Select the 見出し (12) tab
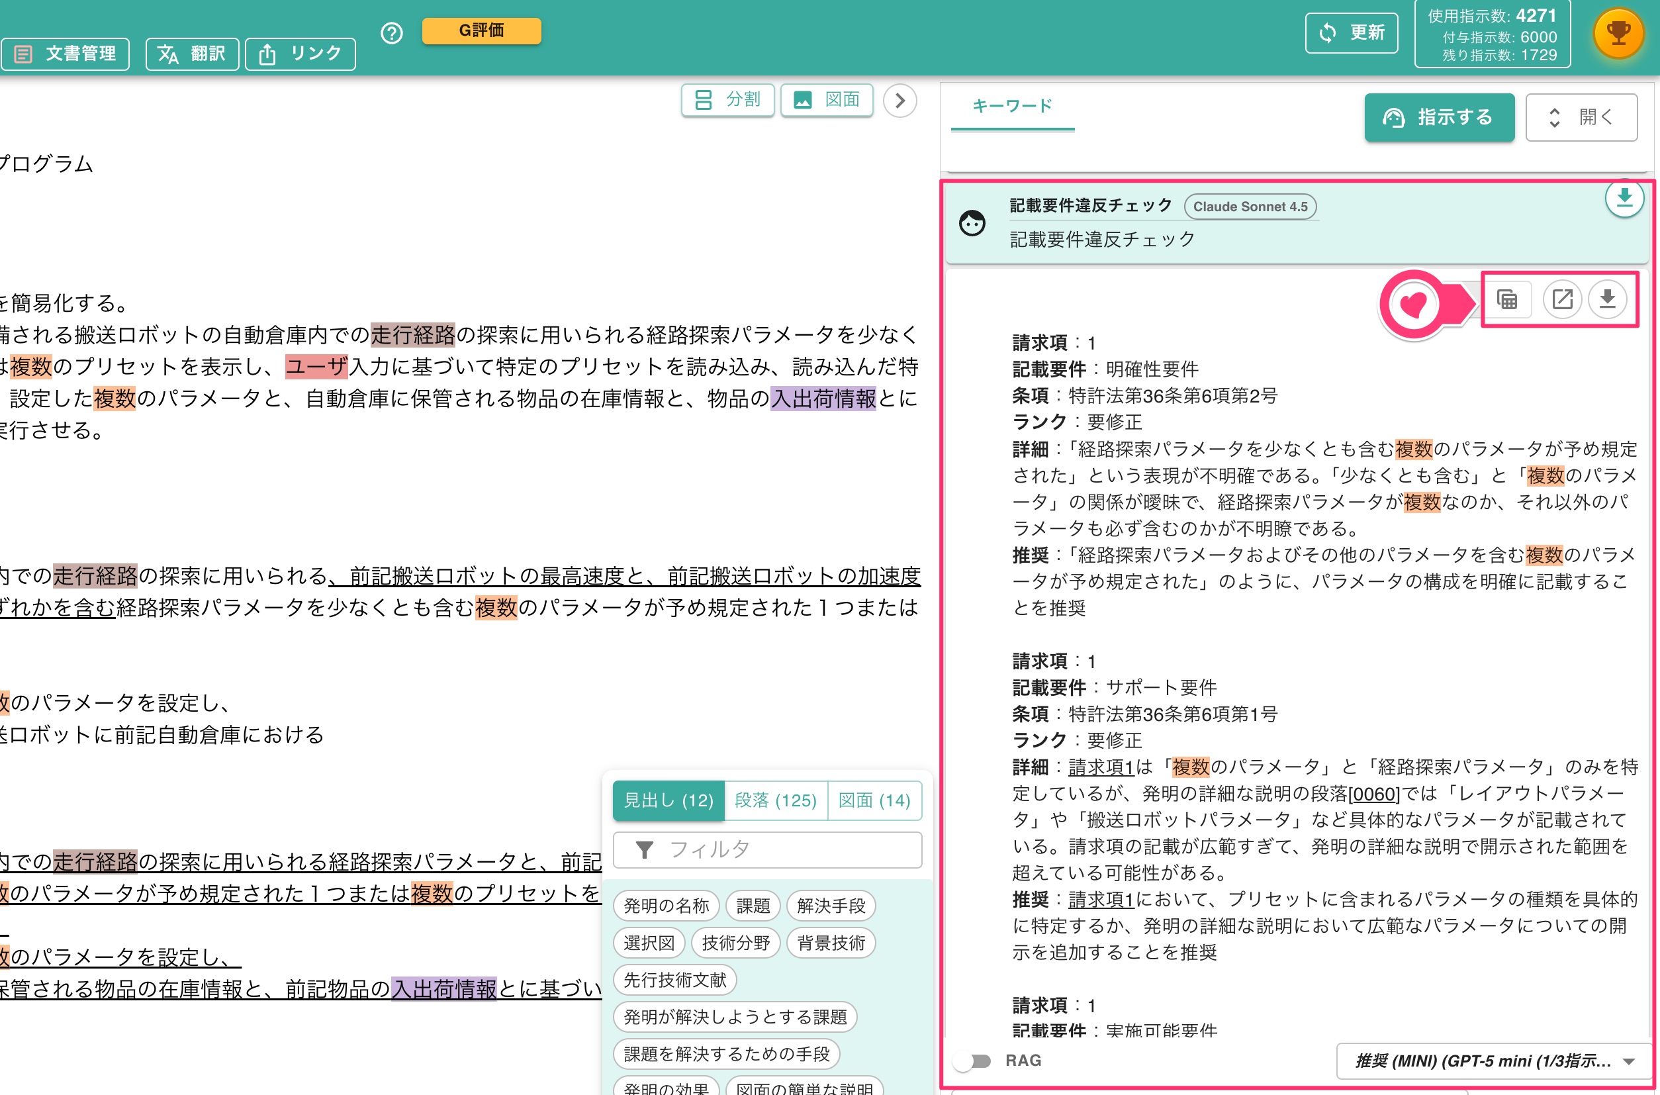Viewport: 1660px width, 1095px height. (668, 800)
